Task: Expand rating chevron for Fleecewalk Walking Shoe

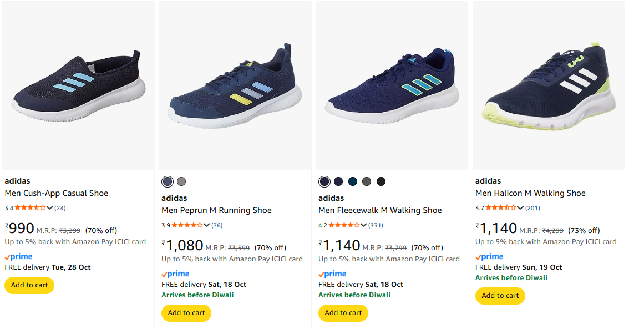Action: 364,225
